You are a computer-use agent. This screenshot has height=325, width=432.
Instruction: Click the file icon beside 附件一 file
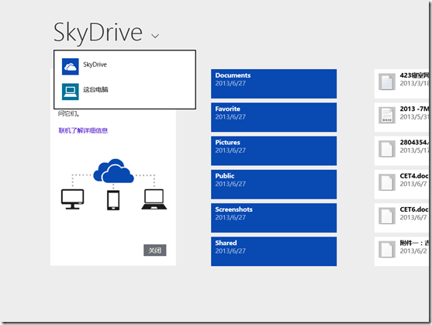pyautogui.click(x=387, y=250)
